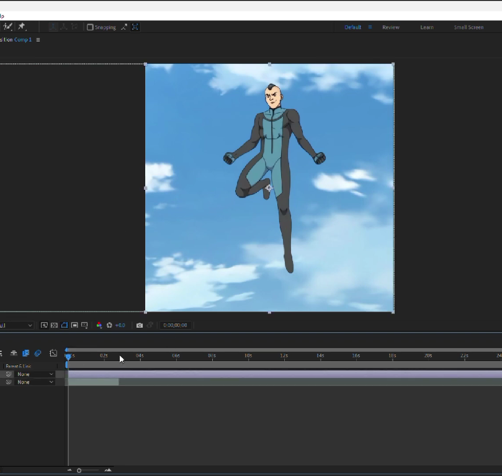Enable the Snapping checkbox
The width and height of the screenshot is (502, 476).
90,27
